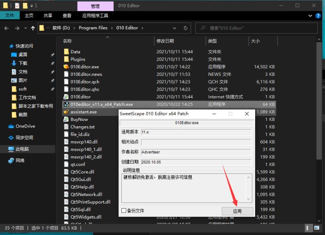Click the 010Editor internet shortcut icon
The image size is (325, 235).
(x=66, y=97)
